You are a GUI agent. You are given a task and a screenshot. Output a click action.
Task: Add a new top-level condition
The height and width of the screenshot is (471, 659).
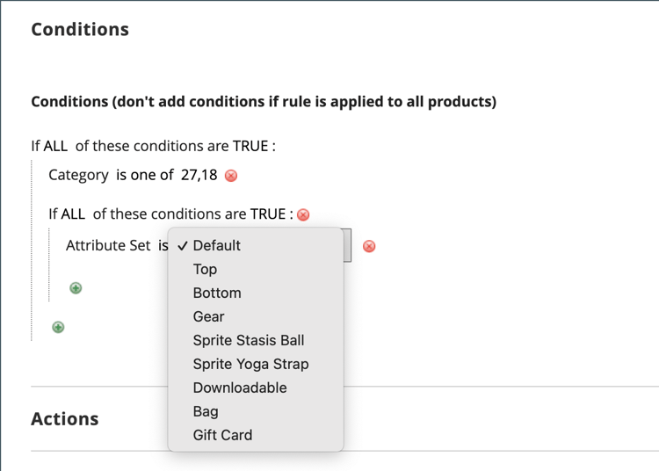click(58, 328)
